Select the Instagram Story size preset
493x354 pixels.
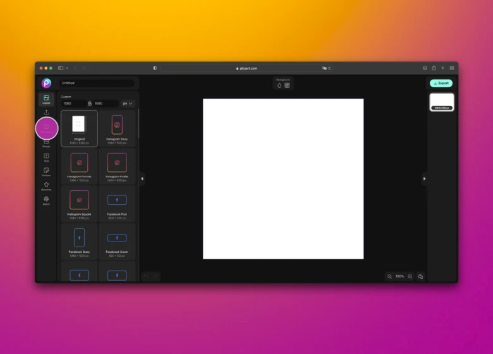point(116,128)
